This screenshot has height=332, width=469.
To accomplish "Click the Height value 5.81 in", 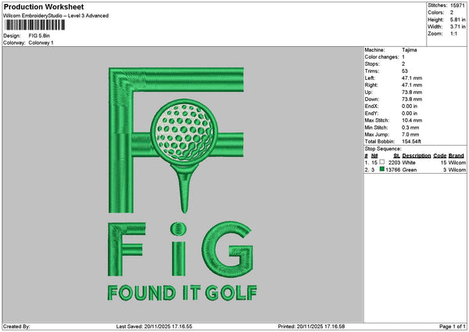I will pos(457,20).
